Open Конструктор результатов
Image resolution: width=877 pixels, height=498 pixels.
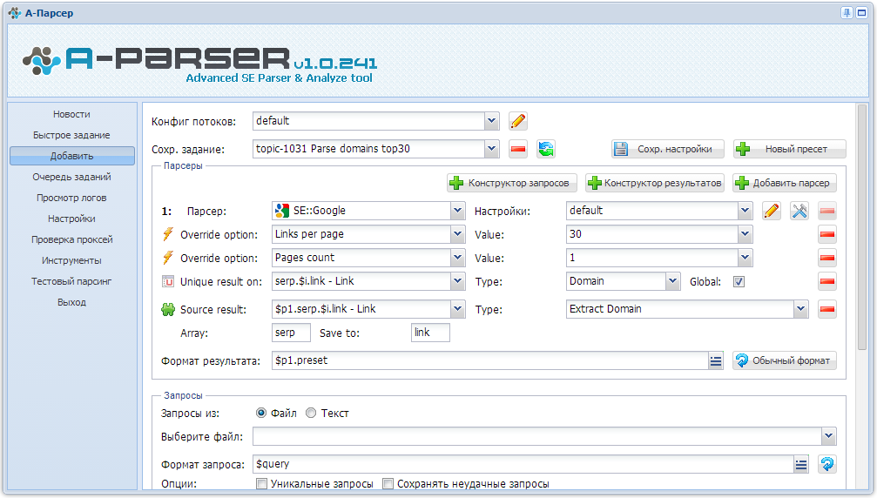[654, 183]
